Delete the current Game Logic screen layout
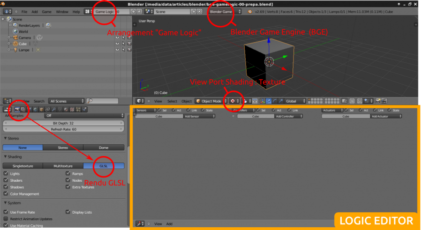The height and width of the screenshot is (230, 422). tap(139, 12)
